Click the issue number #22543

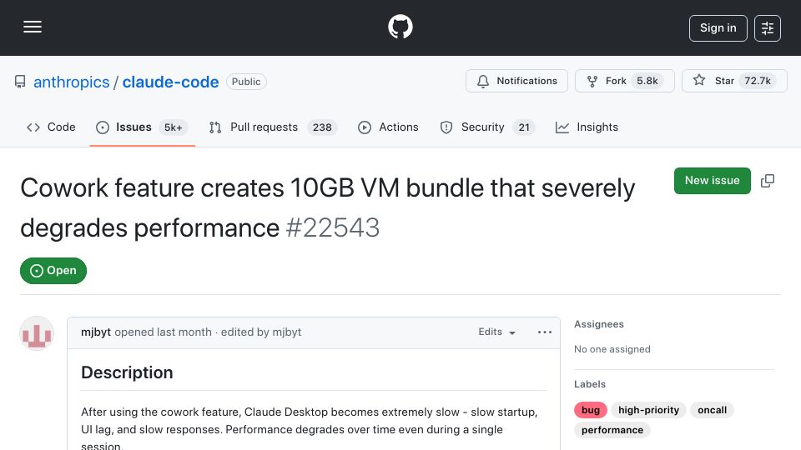coord(333,227)
